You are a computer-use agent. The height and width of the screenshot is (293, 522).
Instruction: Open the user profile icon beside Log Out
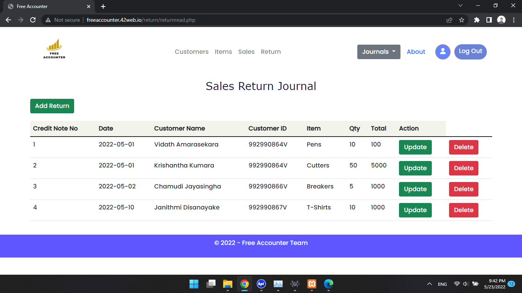(443, 52)
